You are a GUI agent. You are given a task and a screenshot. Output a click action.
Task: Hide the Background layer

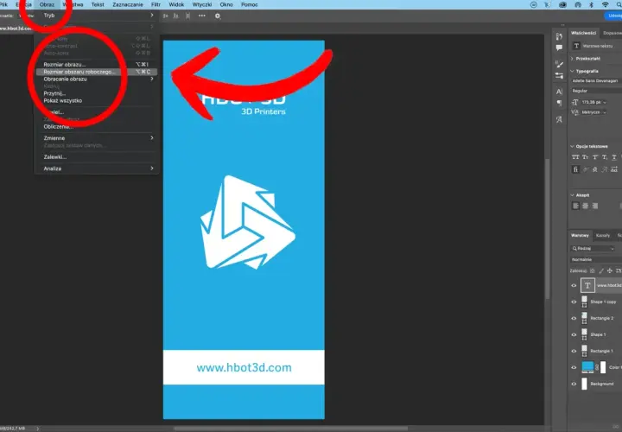click(574, 384)
